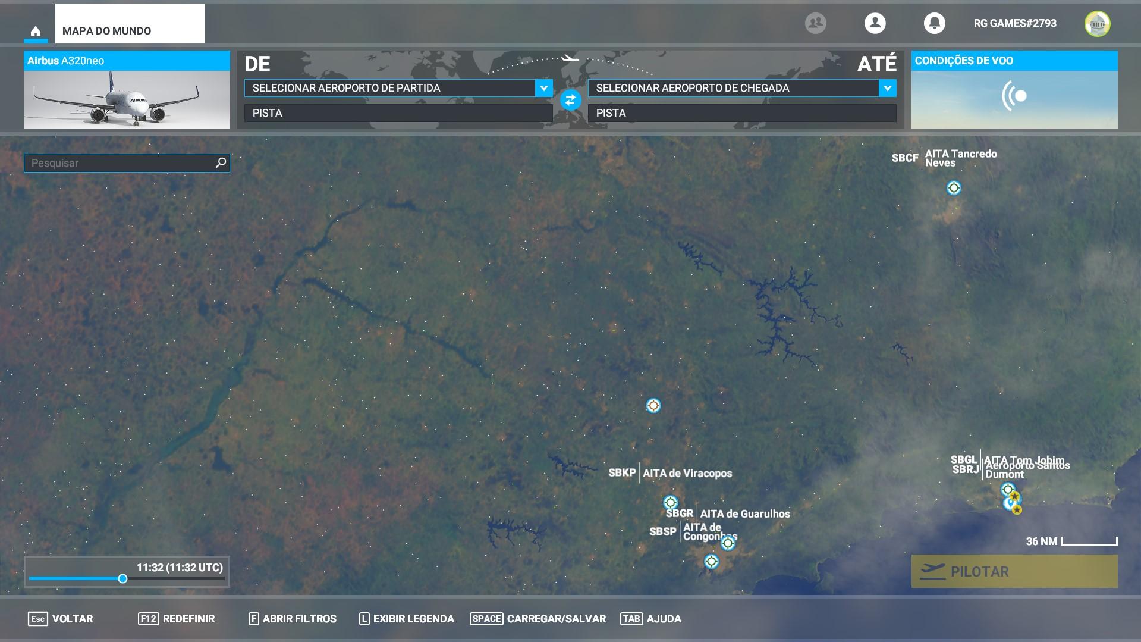Click the search magnifier icon
1141x642 pixels.
[x=221, y=162]
